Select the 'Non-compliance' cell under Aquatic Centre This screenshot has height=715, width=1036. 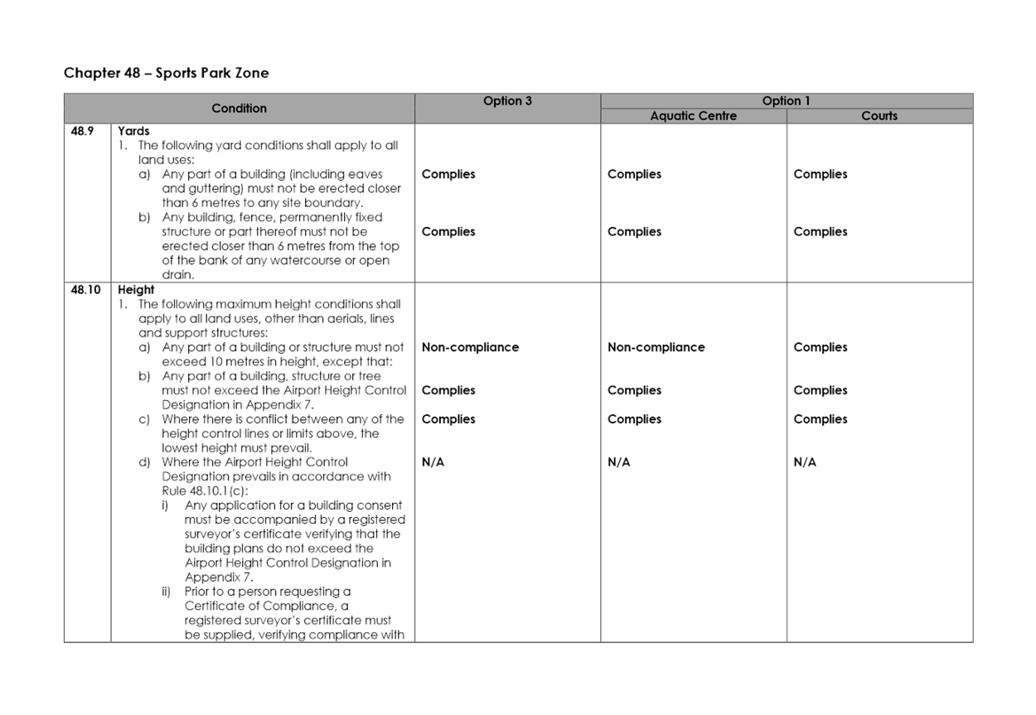(x=656, y=347)
